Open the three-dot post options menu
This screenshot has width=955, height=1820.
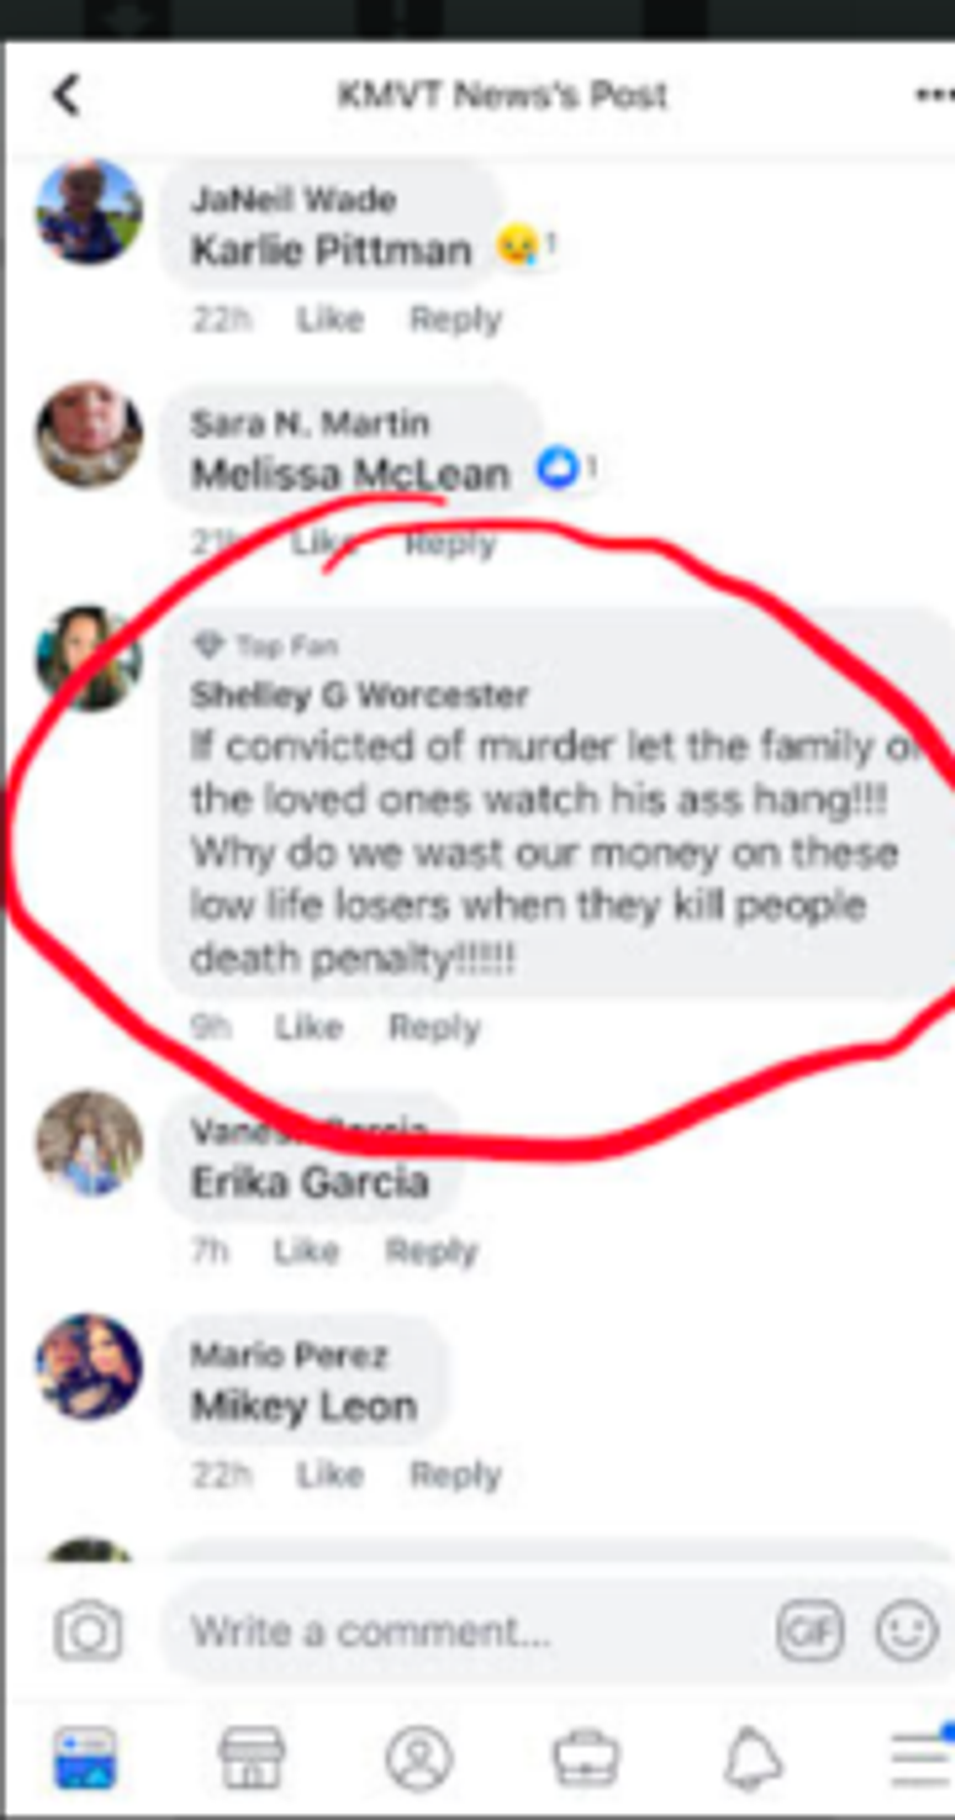(934, 95)
